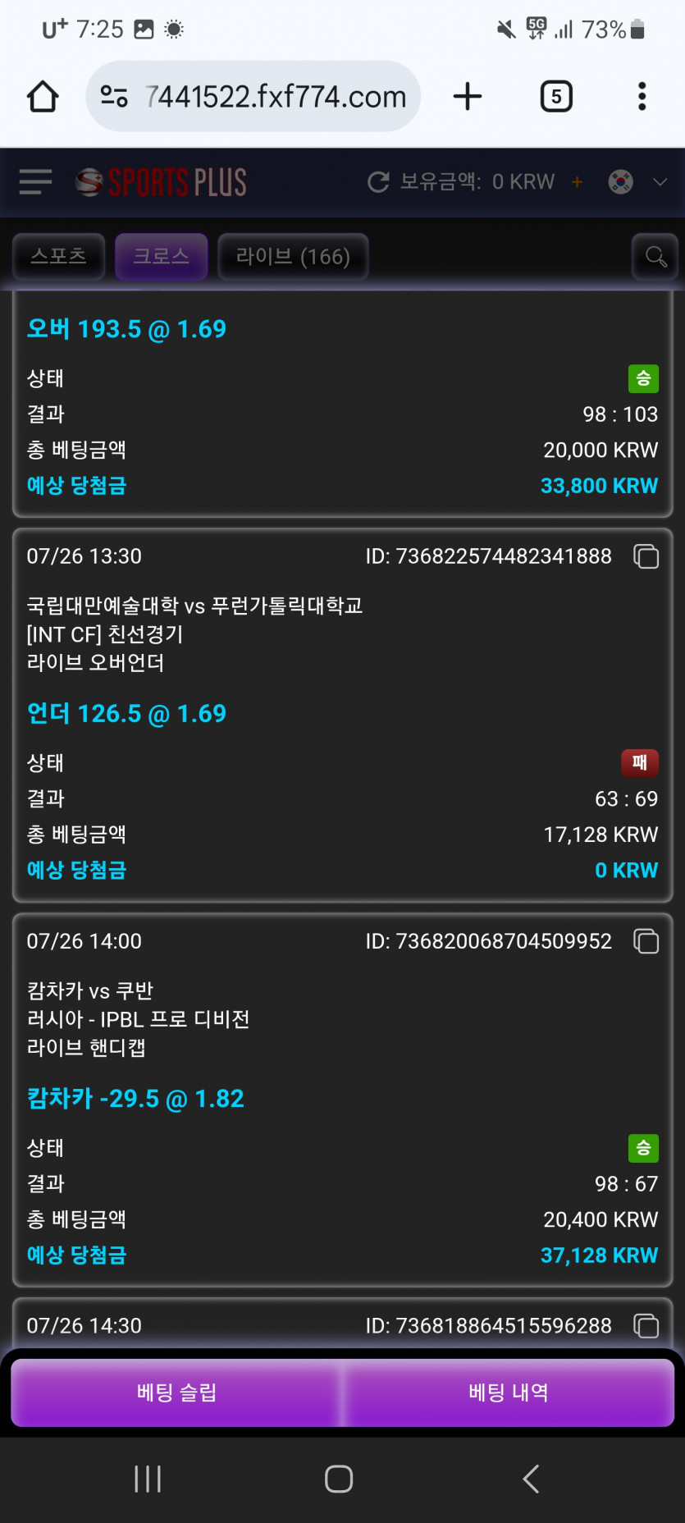Open a new browser tab with plus
This screenshot has height=1523, width=685.
468,97
